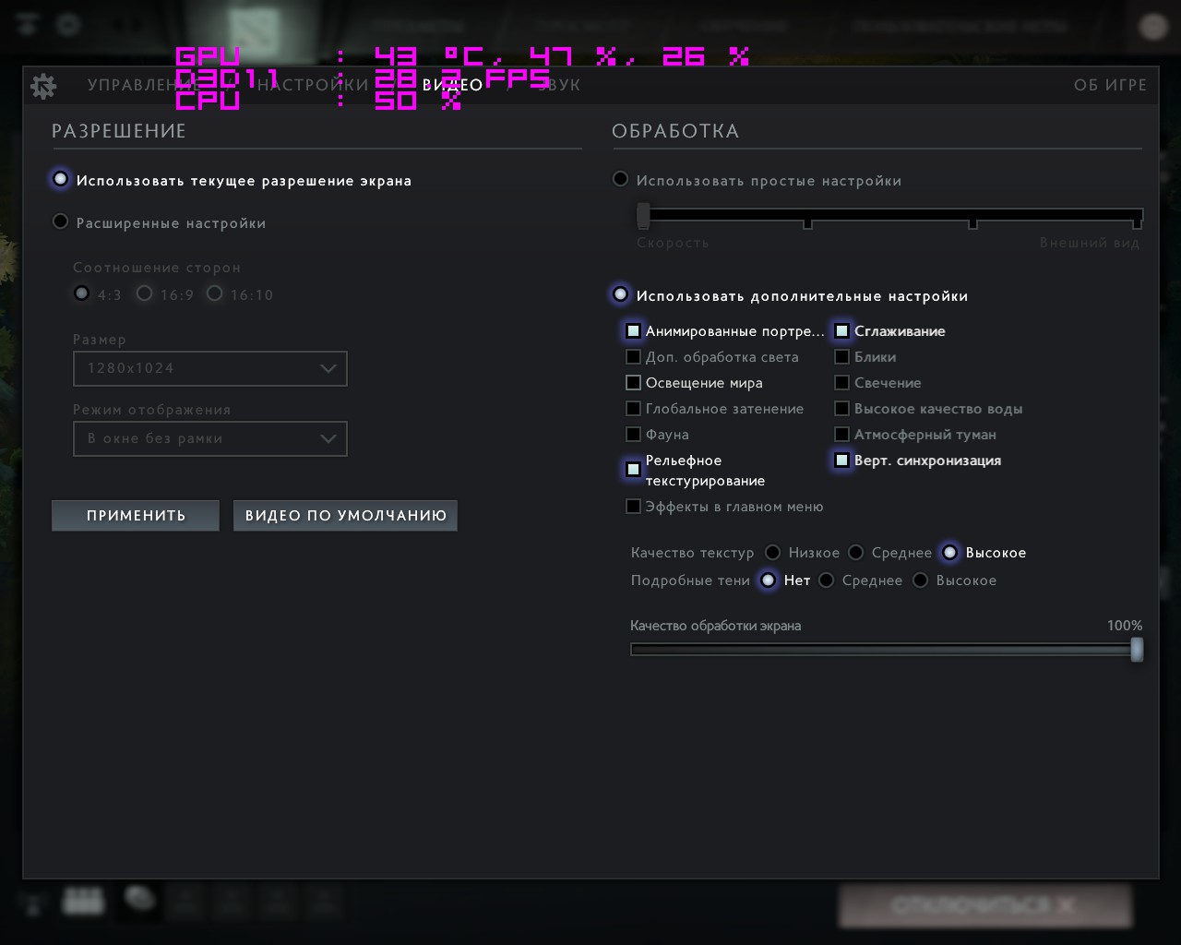Choose 'Расширенные настройки' radio option
1181x945 pixels.
coord(61,221)
